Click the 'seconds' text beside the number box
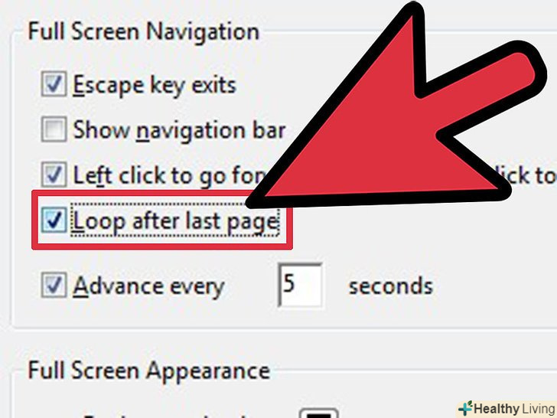Viewport: 557px width, 418px height. [391, 286]
